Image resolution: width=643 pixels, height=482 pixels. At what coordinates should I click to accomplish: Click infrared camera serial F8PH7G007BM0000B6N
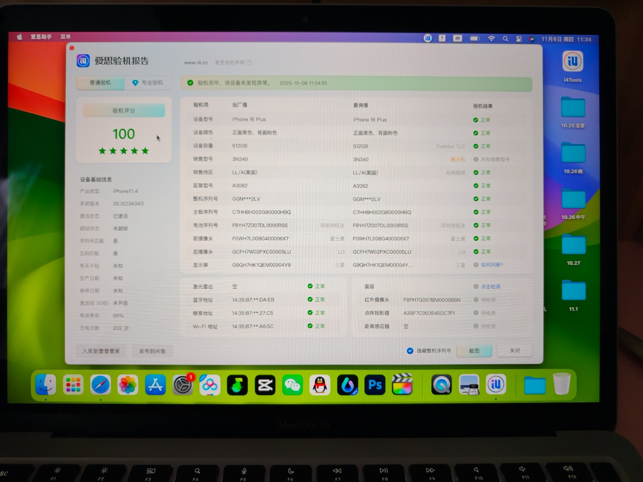(x=432, y=300)
